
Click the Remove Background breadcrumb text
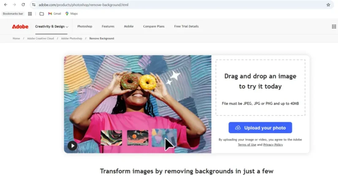[x=101, y=38]
